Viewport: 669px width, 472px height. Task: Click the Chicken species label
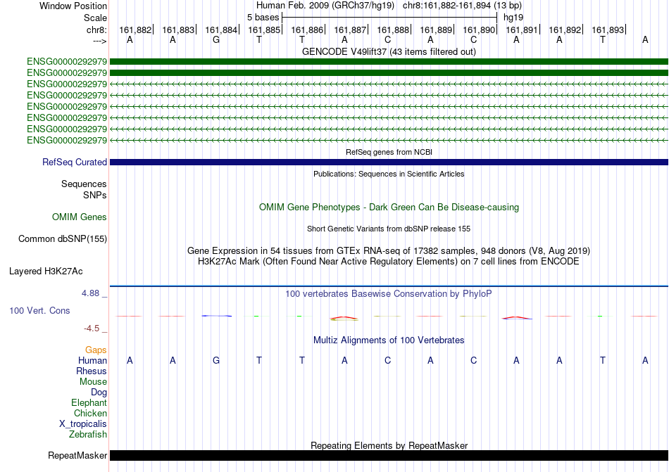coord(90,413)
